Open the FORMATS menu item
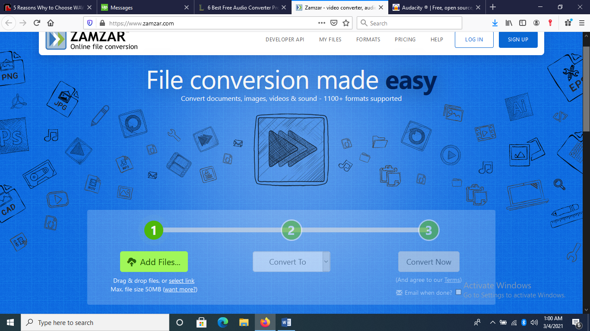 click(x=368, y=40)
